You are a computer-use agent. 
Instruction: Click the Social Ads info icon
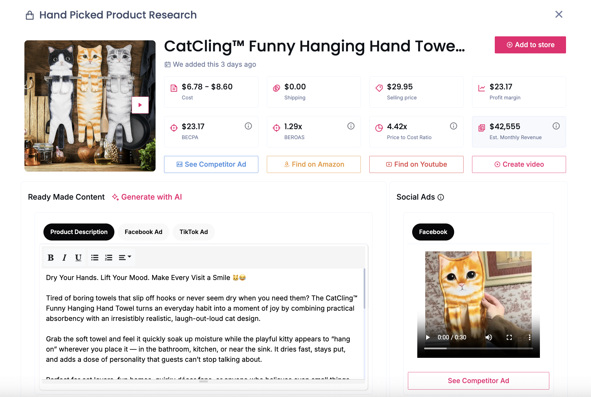point(441,197)
